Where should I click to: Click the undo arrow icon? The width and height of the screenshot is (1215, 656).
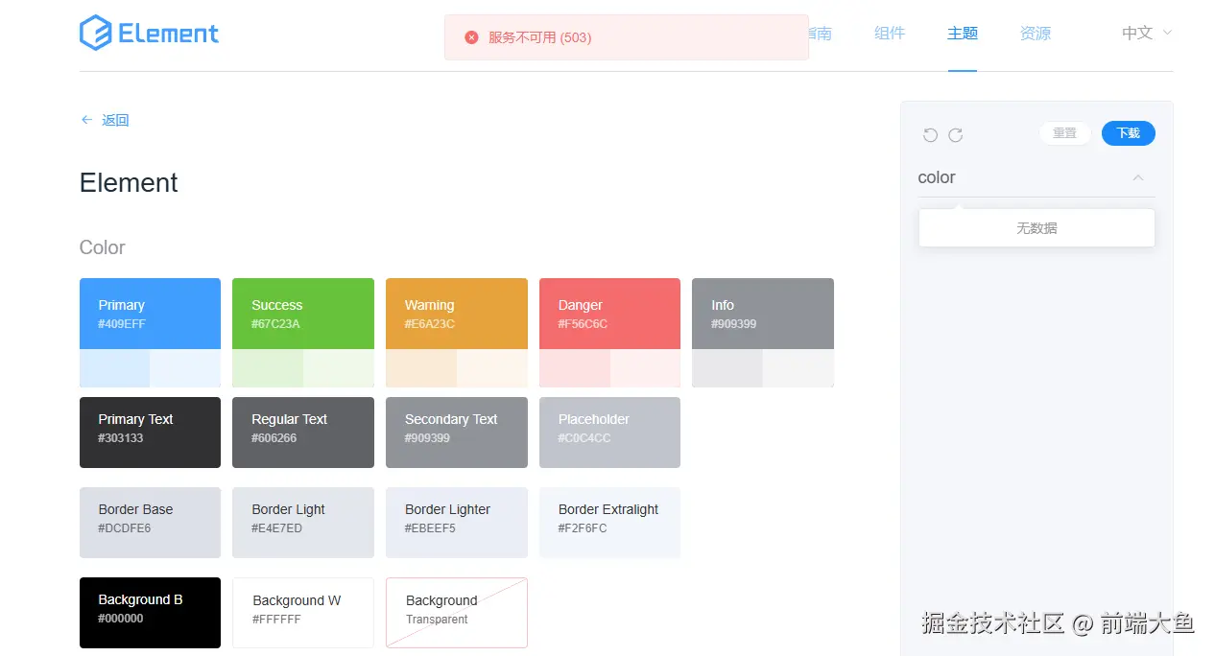[x=930, y=135]
